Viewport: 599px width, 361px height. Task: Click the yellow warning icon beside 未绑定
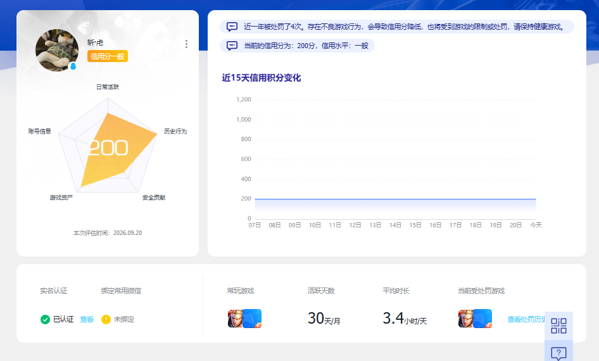106,319
